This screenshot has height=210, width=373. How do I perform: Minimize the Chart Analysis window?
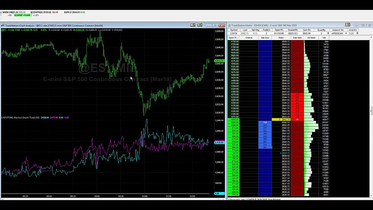coord(209,26)
